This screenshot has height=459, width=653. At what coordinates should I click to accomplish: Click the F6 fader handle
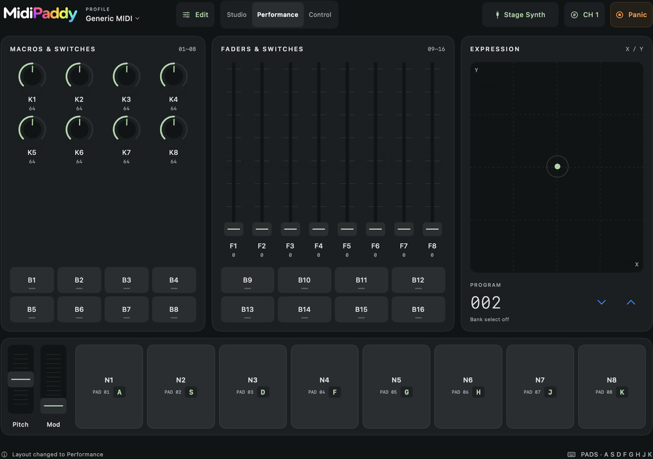coord(376,229)
